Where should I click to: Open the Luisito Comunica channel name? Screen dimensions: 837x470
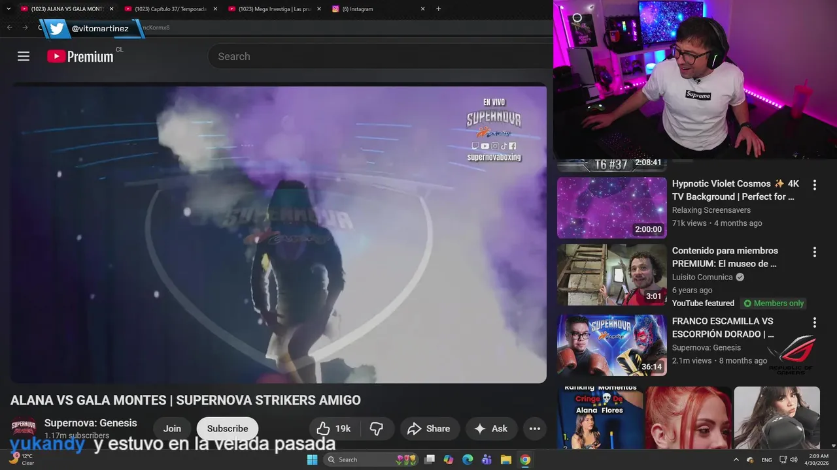702,277
